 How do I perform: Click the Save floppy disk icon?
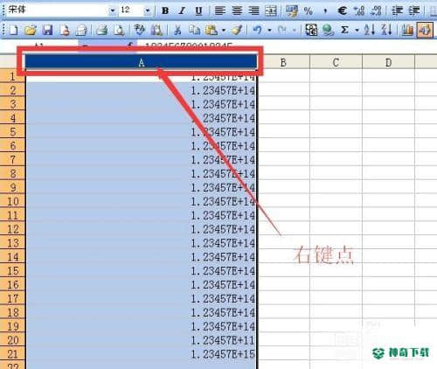(x=47, y=30)
